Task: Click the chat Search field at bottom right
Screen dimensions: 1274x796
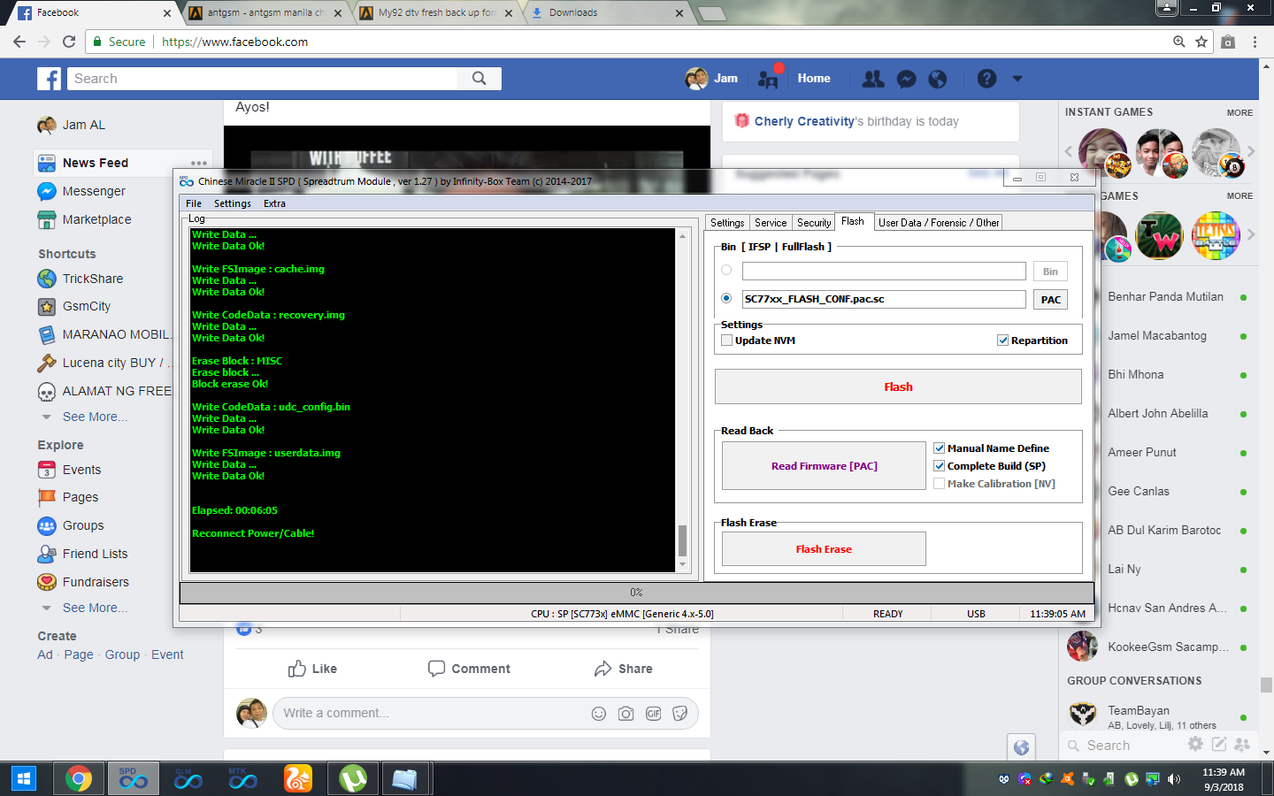Action: pyautogui.click(x=1124, y=746)
